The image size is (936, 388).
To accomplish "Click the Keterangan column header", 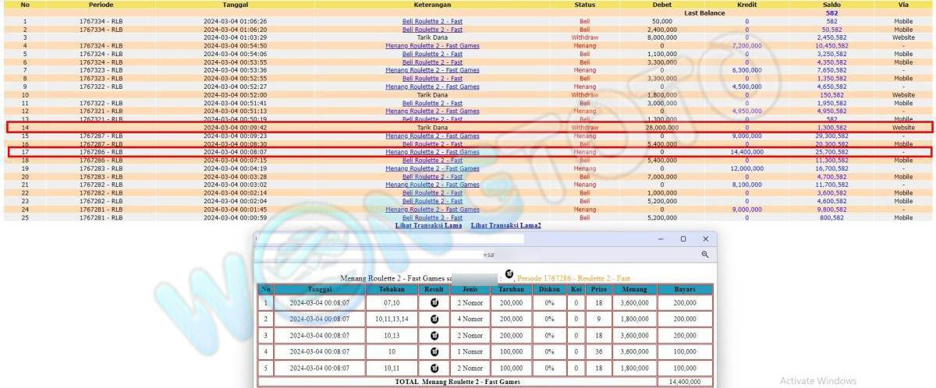I will tap(432, 5).
